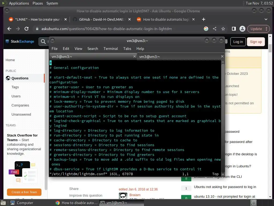This screenshot has width=274, height=206.
Task: Click the Chrome address bar URL
Action: (106, 29)
